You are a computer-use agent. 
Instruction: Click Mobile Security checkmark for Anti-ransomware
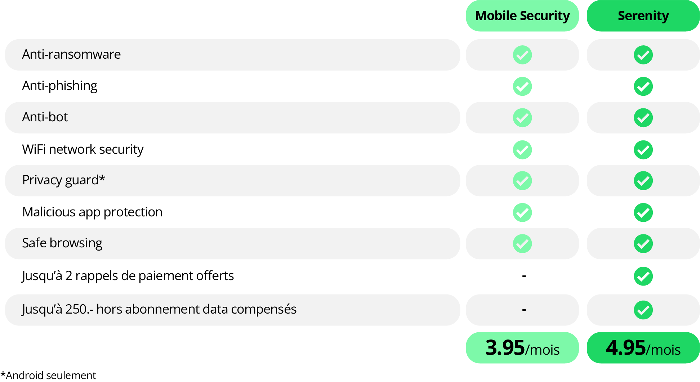tap(522, 55)
